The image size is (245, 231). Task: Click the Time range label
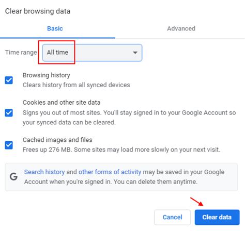pos(21,53)
